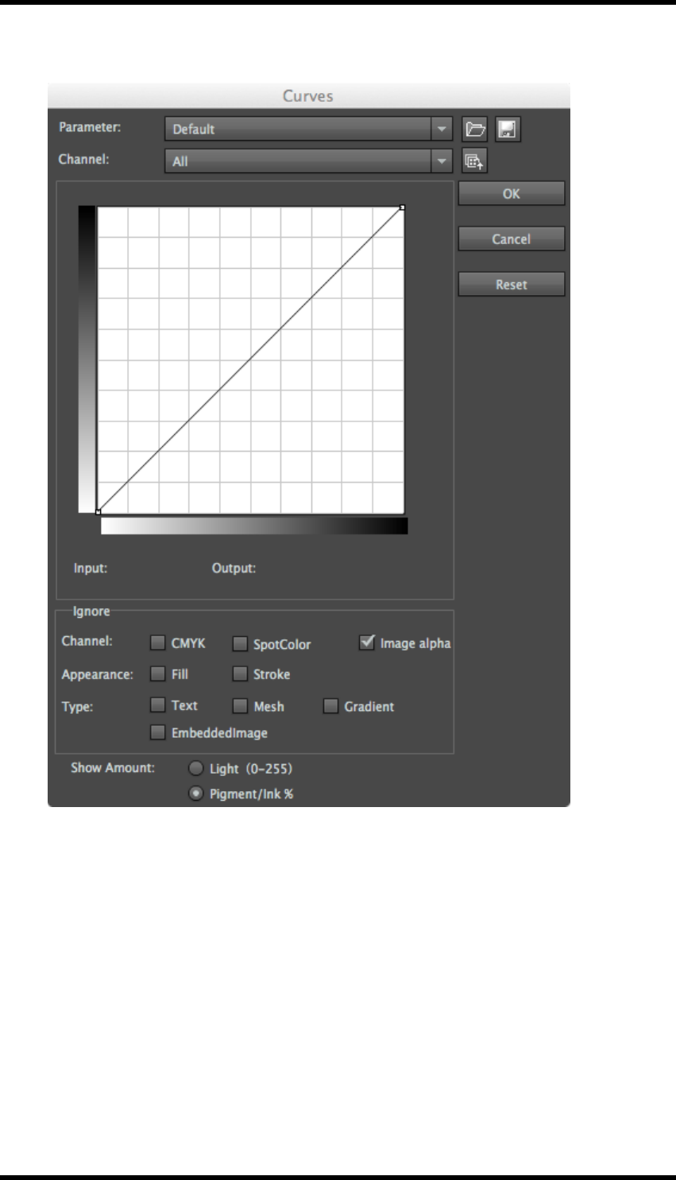676x1180 pixels.
Task: Enable Ignore SpotColor checkbox
Action: tap(240, 643)
